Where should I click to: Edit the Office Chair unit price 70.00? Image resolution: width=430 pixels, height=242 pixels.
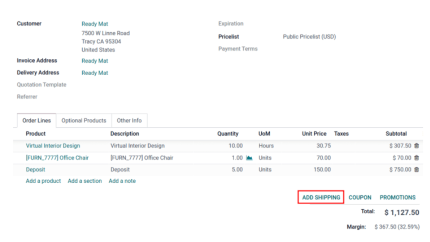[323, 158]
